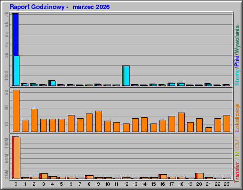Click the orange Lokalizacje bar for hour 2

point(34,120)
